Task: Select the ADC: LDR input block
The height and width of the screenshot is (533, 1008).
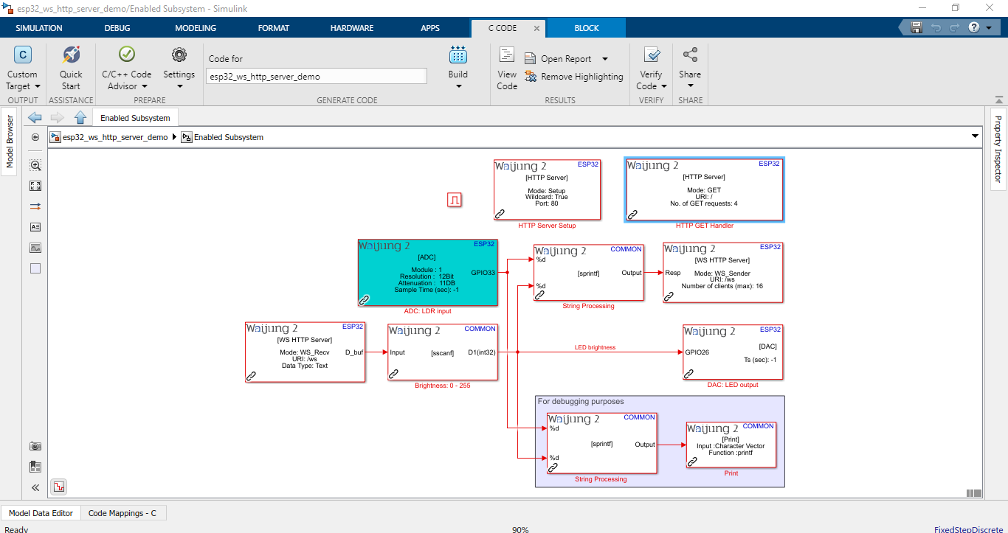Action: pos(428,272)
